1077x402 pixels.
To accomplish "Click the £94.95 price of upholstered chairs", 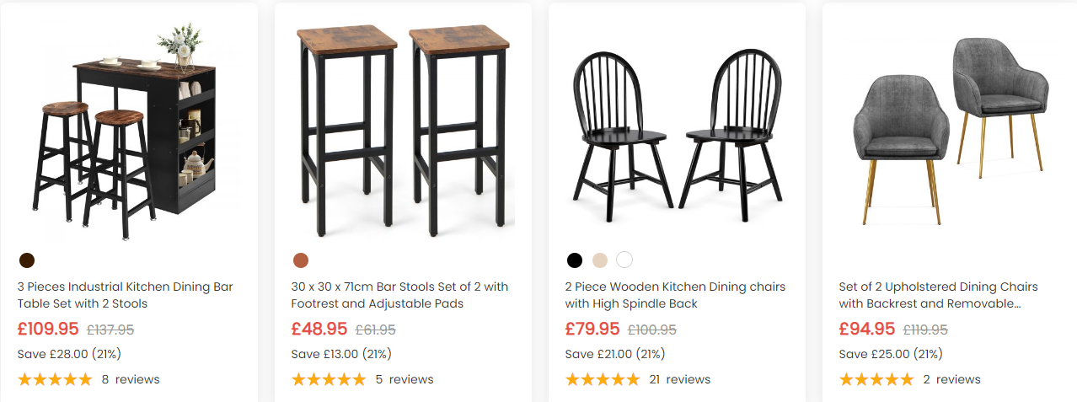I will click(x=866, y=329).
